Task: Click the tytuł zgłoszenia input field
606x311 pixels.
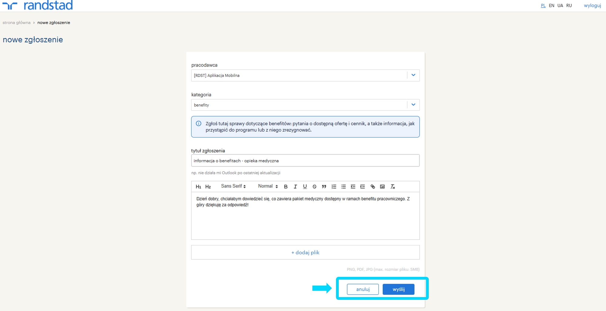Action: 305,161
